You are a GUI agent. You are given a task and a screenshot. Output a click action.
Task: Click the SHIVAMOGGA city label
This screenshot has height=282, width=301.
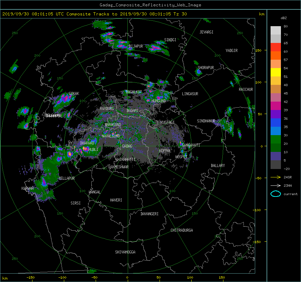125,252
